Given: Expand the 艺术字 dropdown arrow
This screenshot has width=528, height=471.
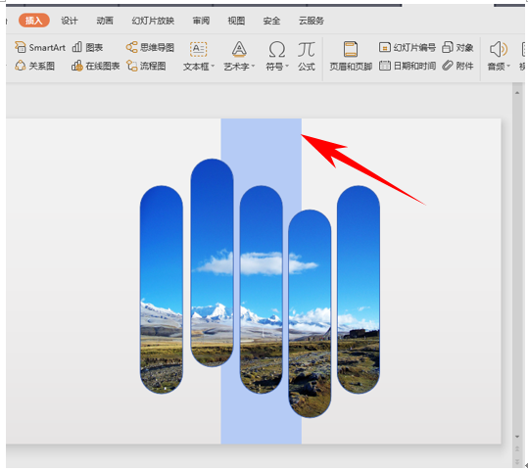Looking at the screenshot, I should point(253,67).
